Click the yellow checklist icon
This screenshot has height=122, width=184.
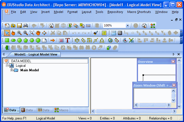pos(104,33)
